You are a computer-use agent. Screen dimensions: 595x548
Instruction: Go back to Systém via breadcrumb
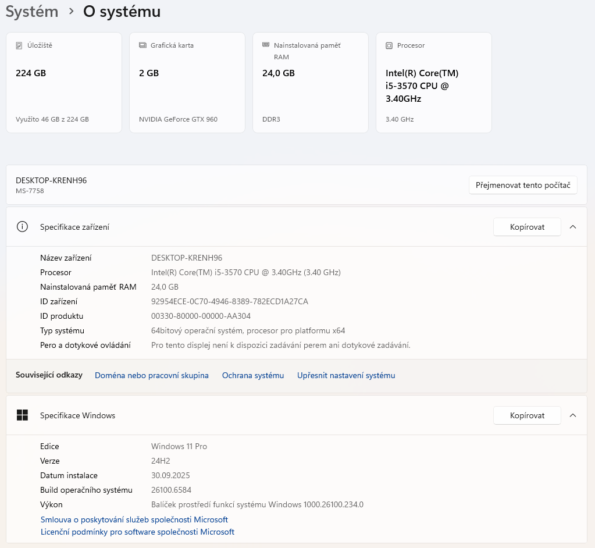[x=32, y=12]
